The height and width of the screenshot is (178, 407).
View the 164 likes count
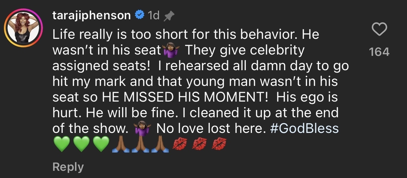coord(379,52)
